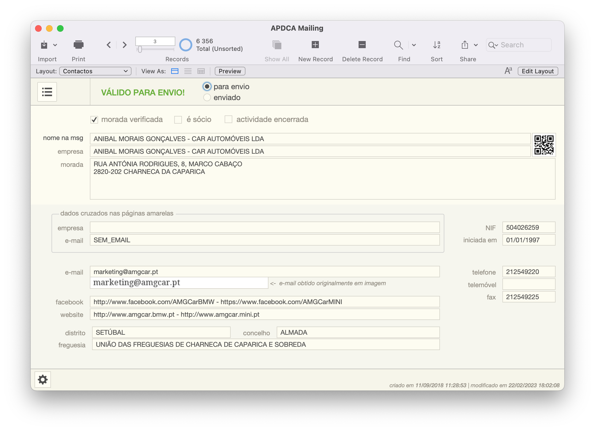Click the Delete Record minus icon
Screen dimensions: 595x431
(362, 45)
